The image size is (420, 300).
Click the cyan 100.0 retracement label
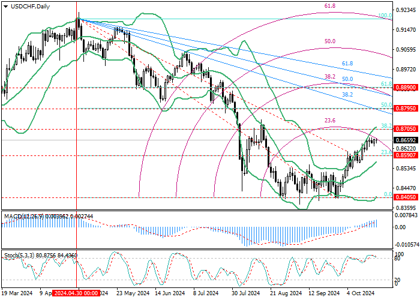[385, 16]
